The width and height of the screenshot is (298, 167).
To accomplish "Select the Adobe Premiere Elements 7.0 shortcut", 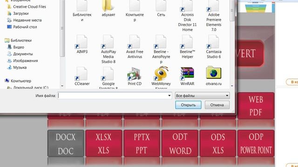I will click(214, 16).
